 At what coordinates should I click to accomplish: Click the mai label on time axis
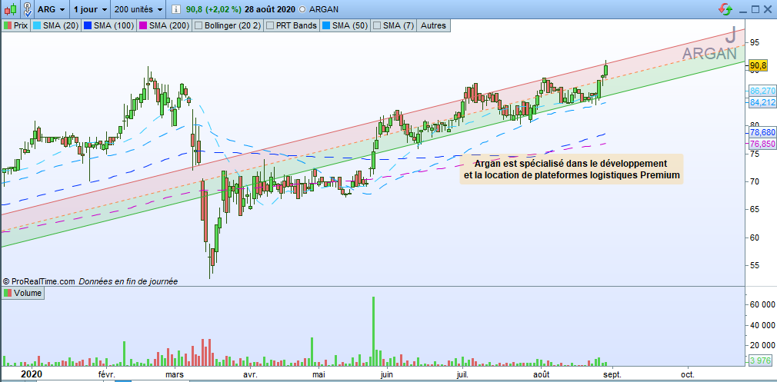point(317,374)
